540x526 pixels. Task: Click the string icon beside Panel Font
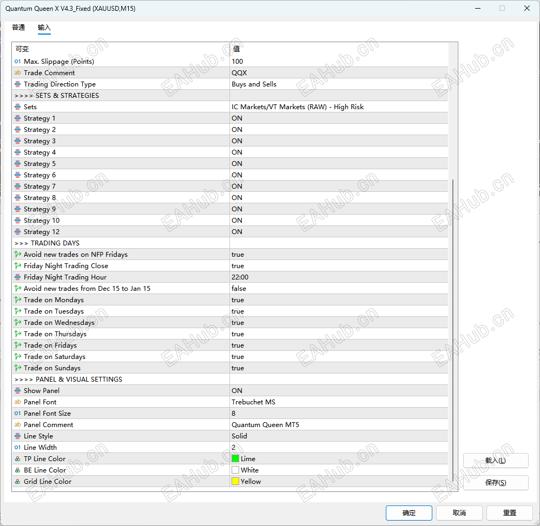pyautogui.click(x=17, y=402)
